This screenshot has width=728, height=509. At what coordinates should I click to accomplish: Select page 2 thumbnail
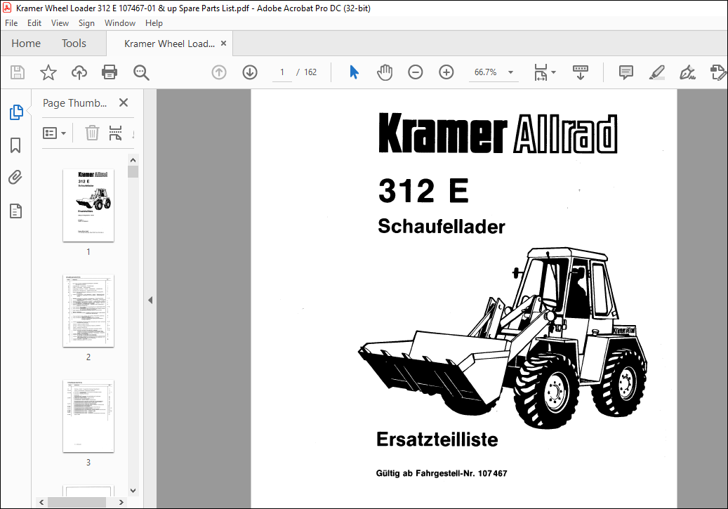coord(88,311)
